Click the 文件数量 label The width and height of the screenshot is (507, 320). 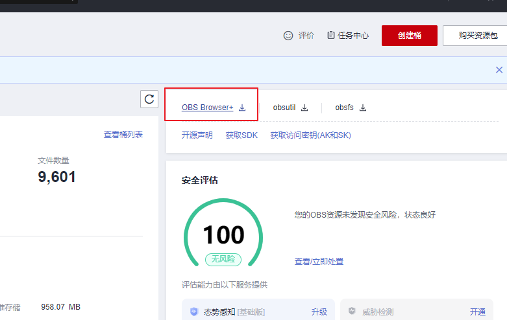(x=54, y=160)
